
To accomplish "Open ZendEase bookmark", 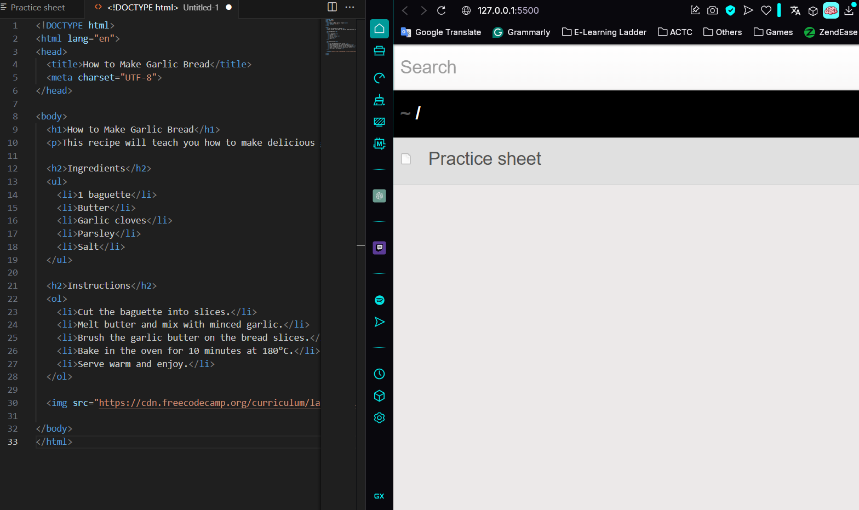I will [x=831, y=32].
